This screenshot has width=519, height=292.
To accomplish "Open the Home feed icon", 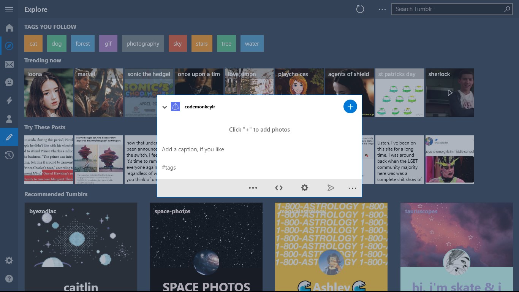I will click(9, 27).
